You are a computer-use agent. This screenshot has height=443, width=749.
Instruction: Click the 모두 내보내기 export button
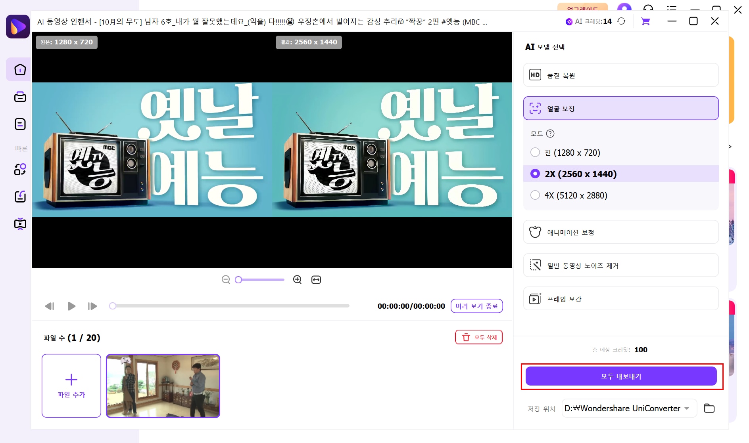pyautogui.click(x=620, y=376)
